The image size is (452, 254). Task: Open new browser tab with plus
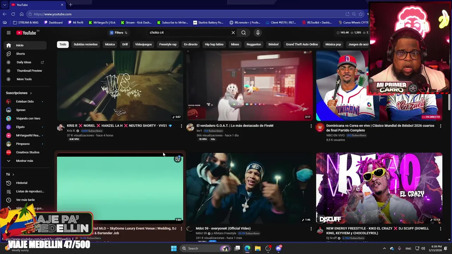point(71,5)
